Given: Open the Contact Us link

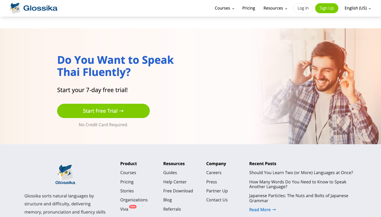Looking at the screenshot, I should point(217,200).
